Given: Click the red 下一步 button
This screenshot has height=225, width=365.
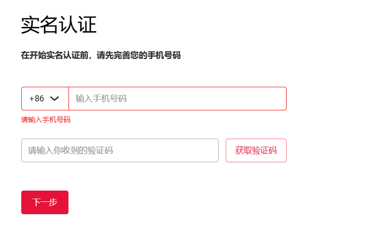Looking at the screenshot, I should (45, 202).
